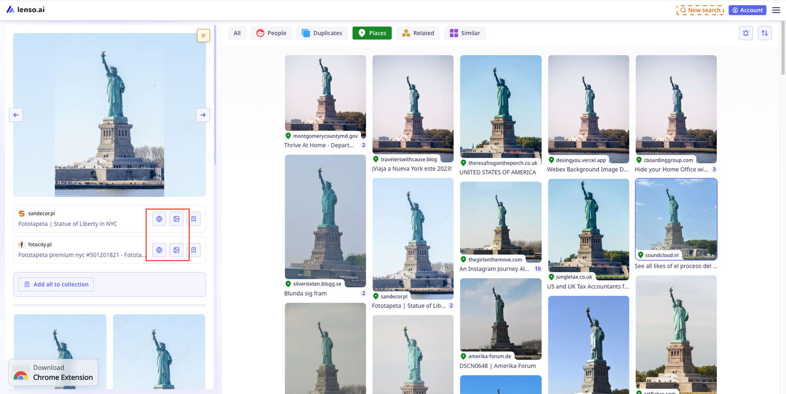Close the image preview panel
This screenshot has width=786, height=394.
pyautogui.click(x=203, y=36)
